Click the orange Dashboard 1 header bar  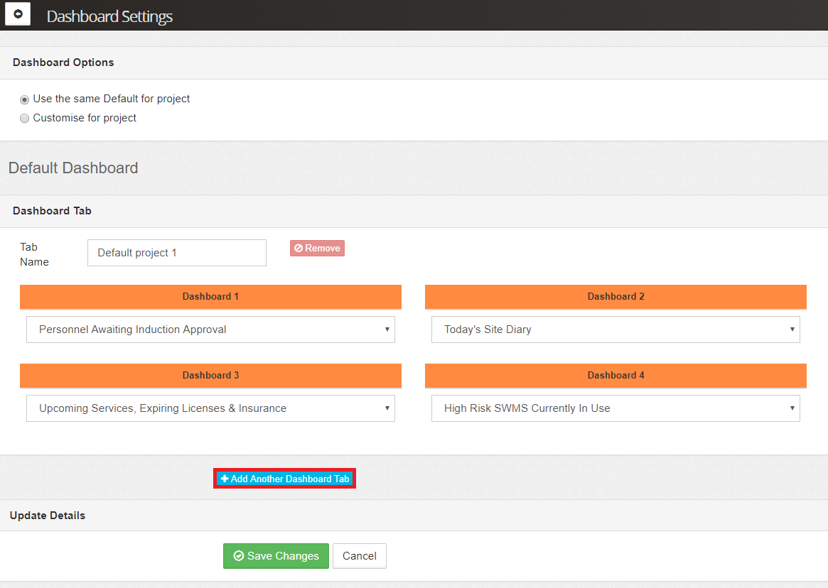[x=210, y=297]
